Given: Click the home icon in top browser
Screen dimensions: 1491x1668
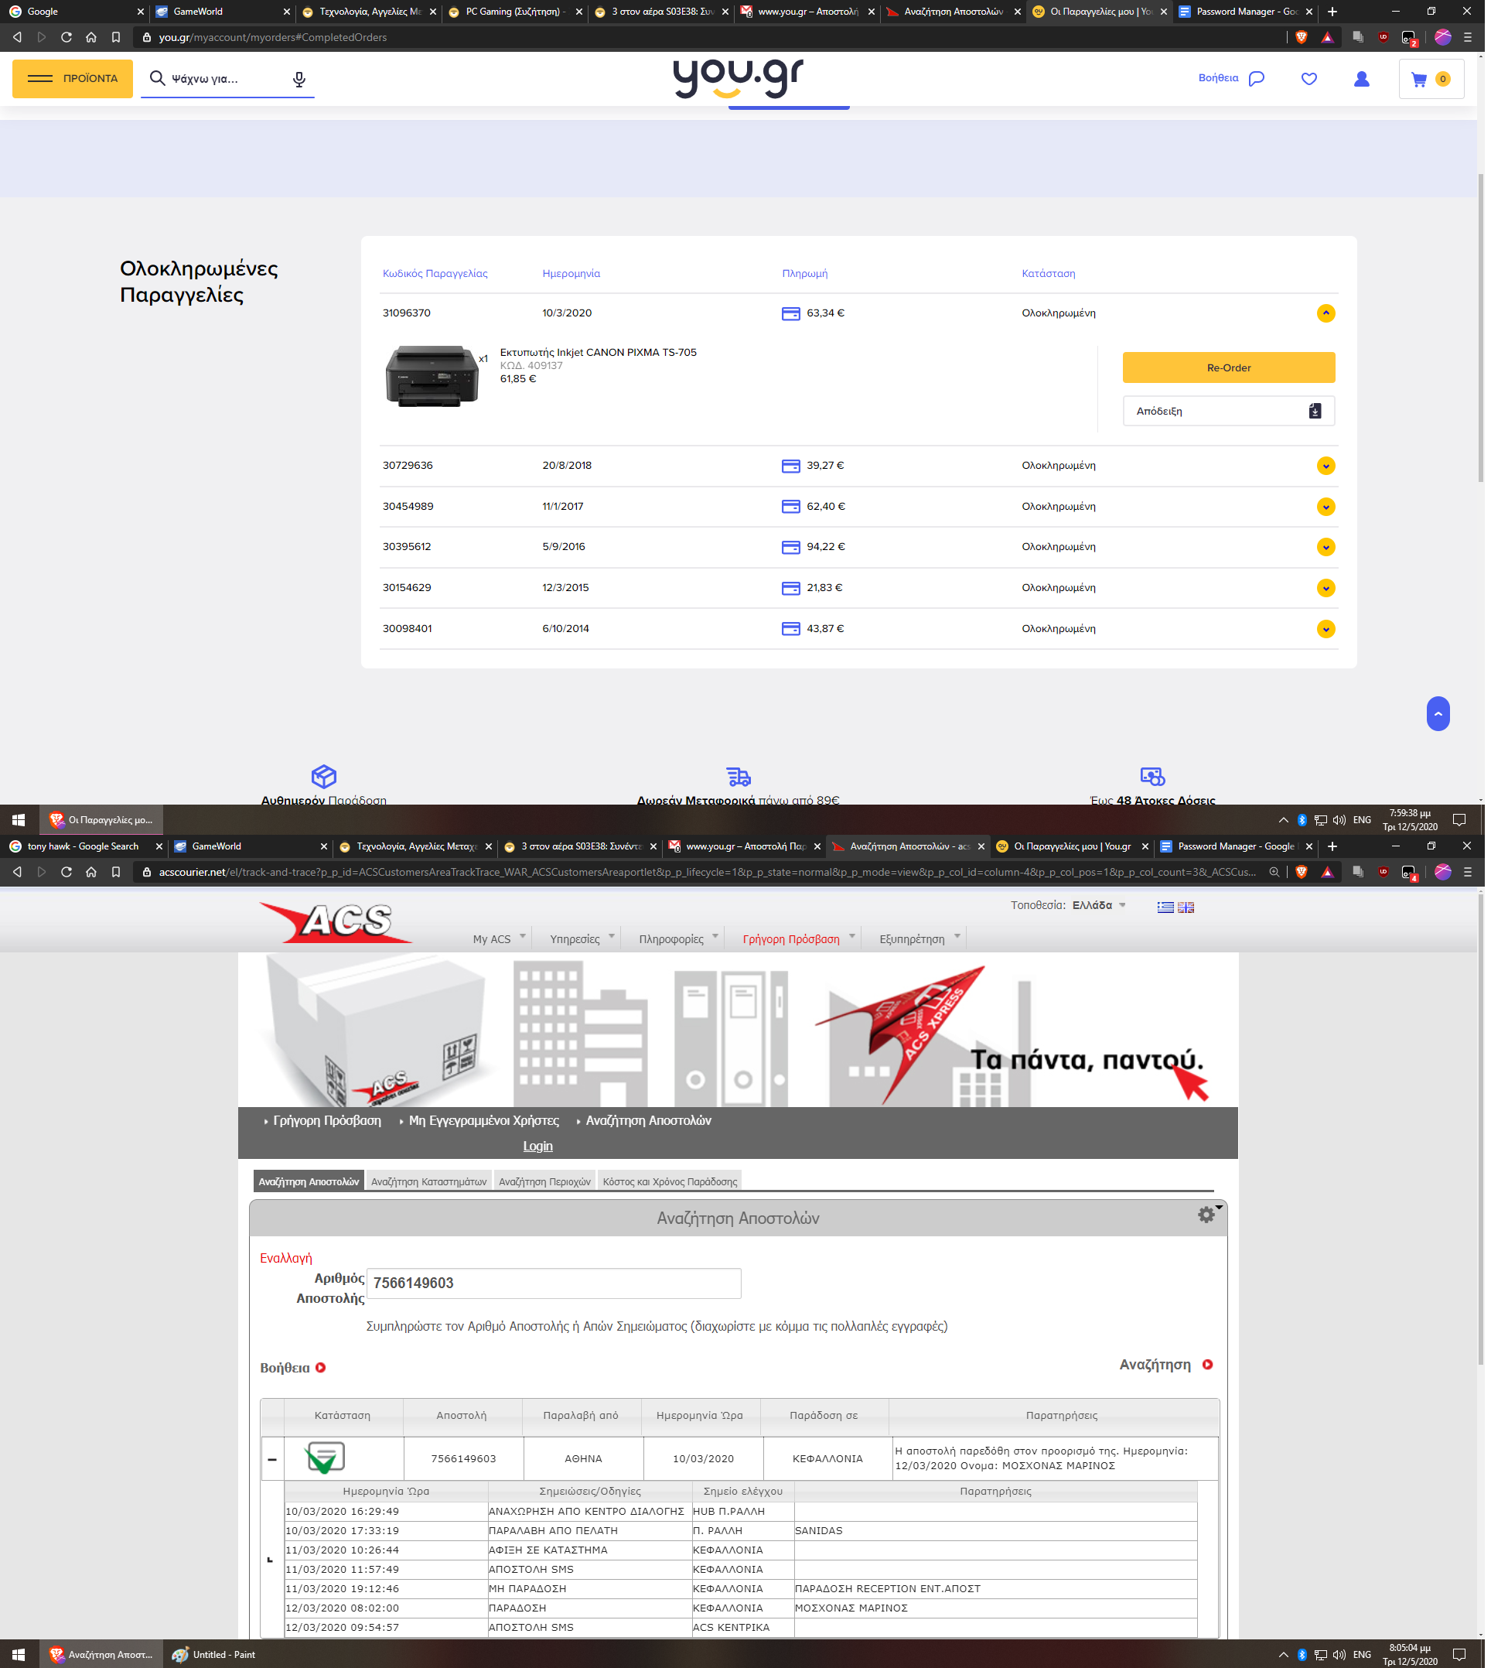Looking at the screenshot, I should [91, 37].
